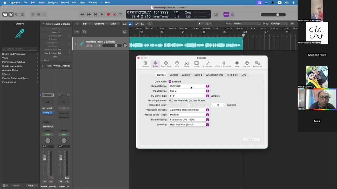Start playback with the Play button
This screenshot has height=189, width=337.
(102, 14)
